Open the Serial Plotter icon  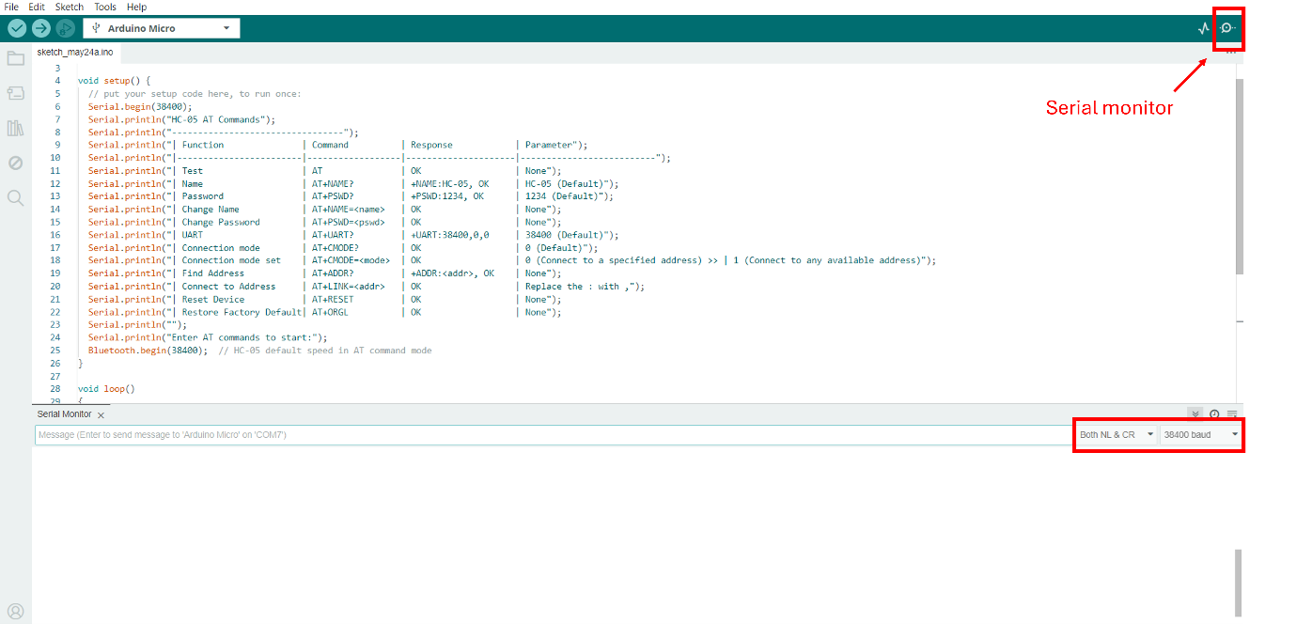(1204, 28)
